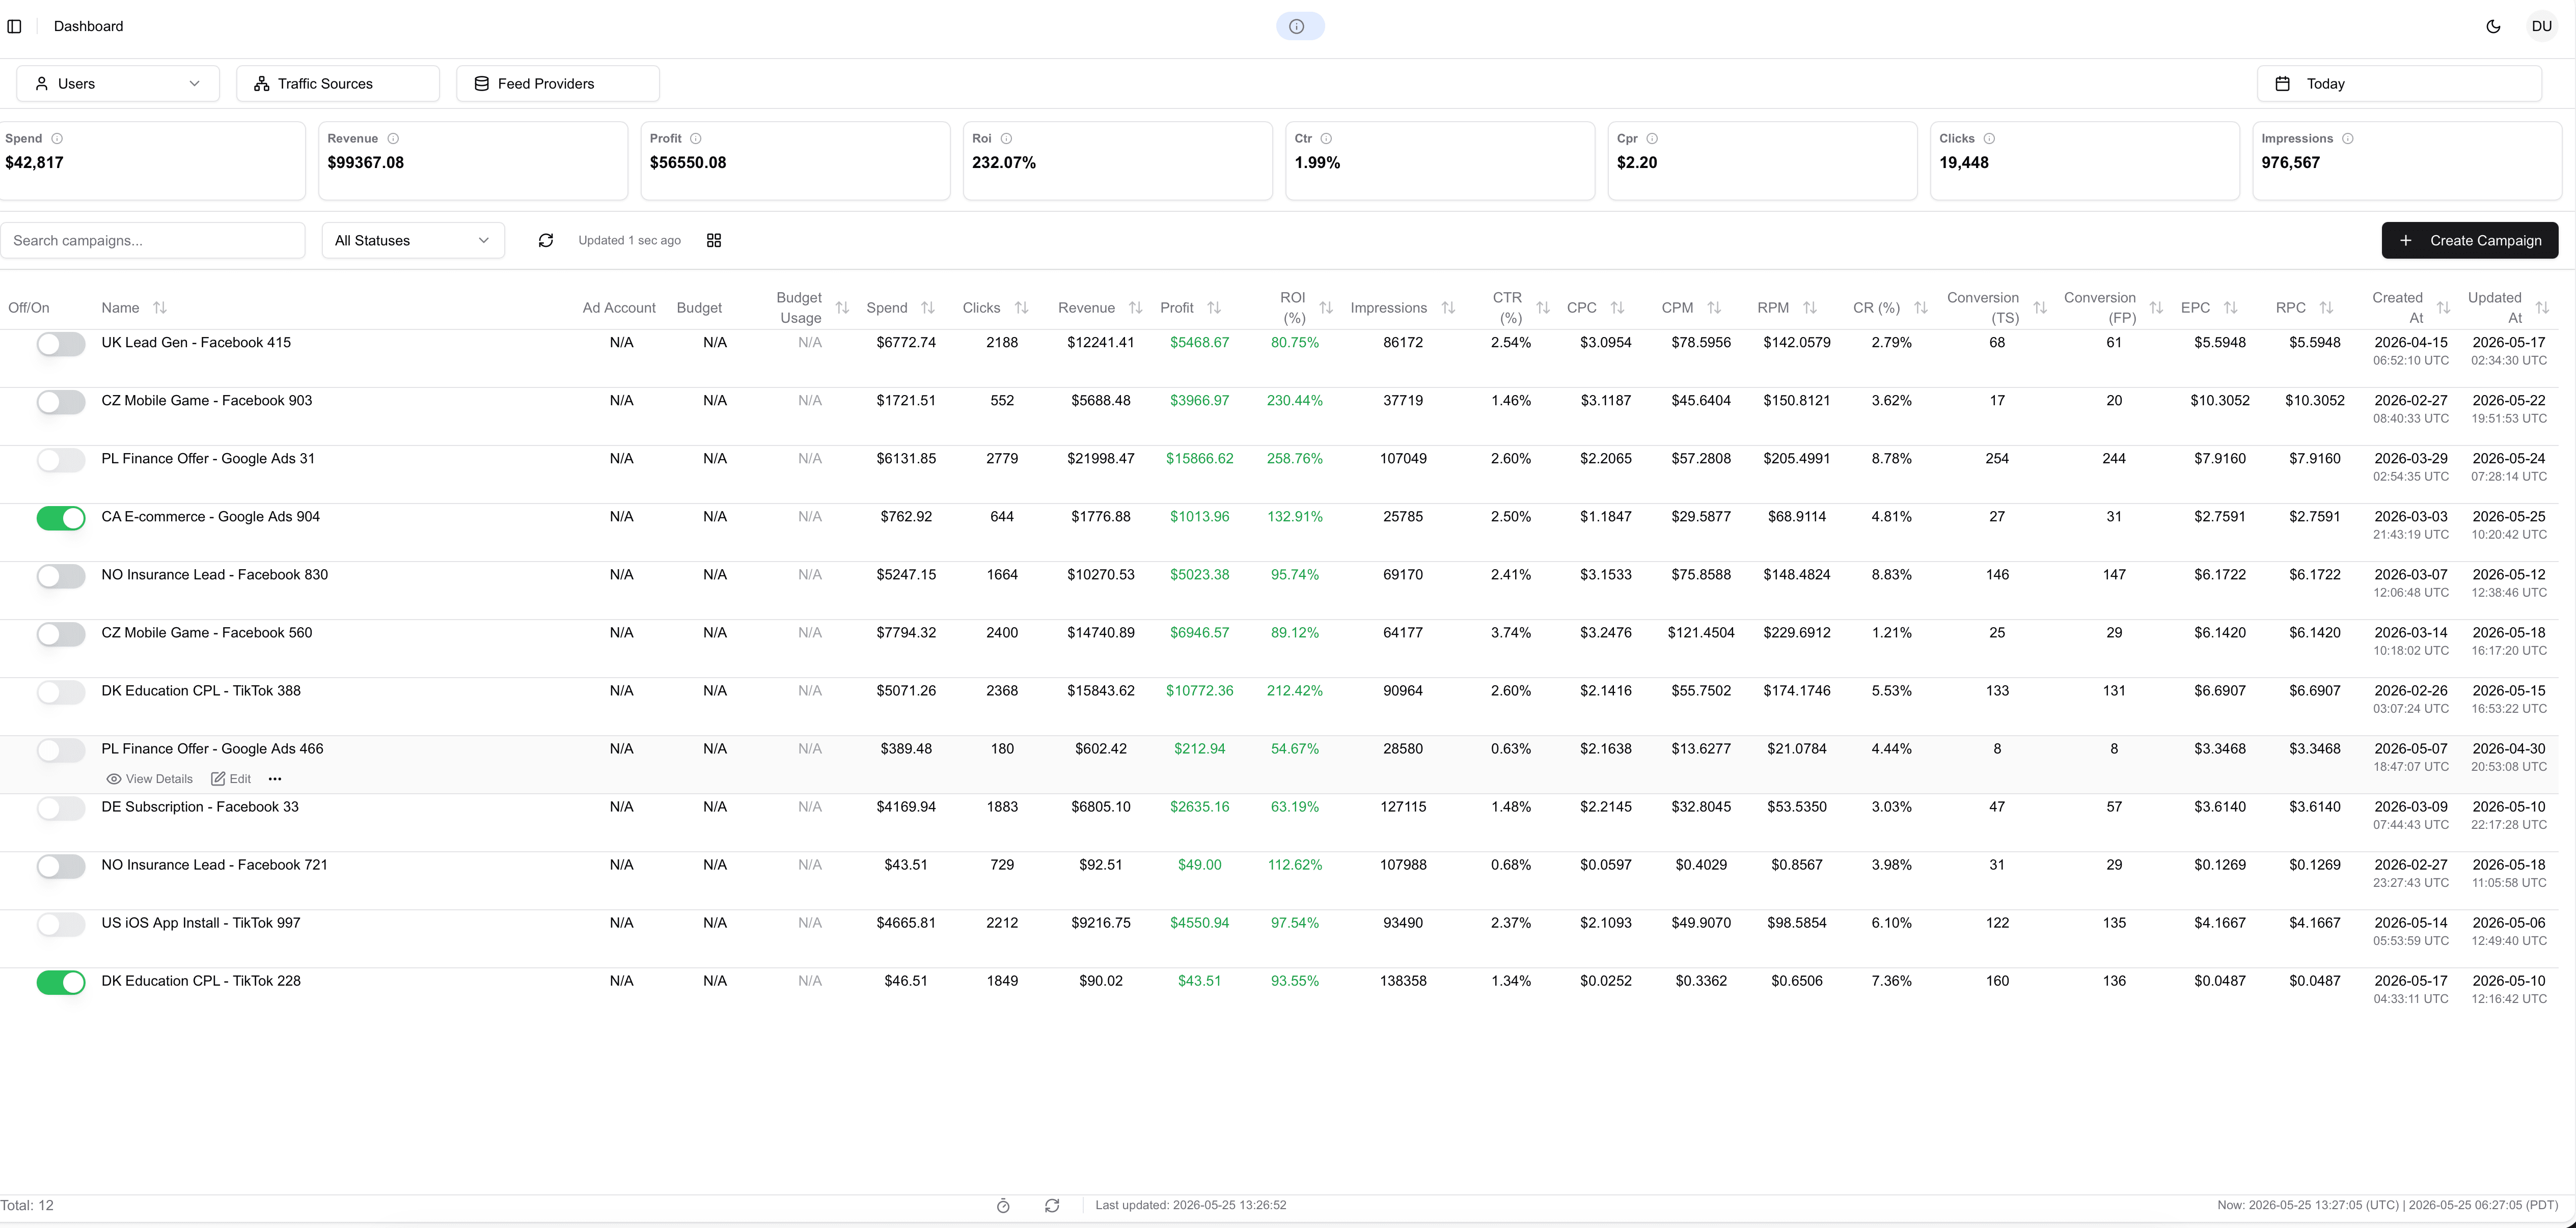Click the info icon next to Ctr
Screen dimensions: 2576x1228
click(x=1326, y=139)
